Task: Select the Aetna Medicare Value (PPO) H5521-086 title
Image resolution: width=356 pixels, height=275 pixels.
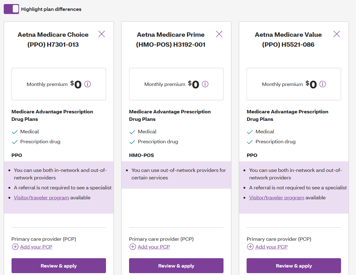Action: (288, 40)
